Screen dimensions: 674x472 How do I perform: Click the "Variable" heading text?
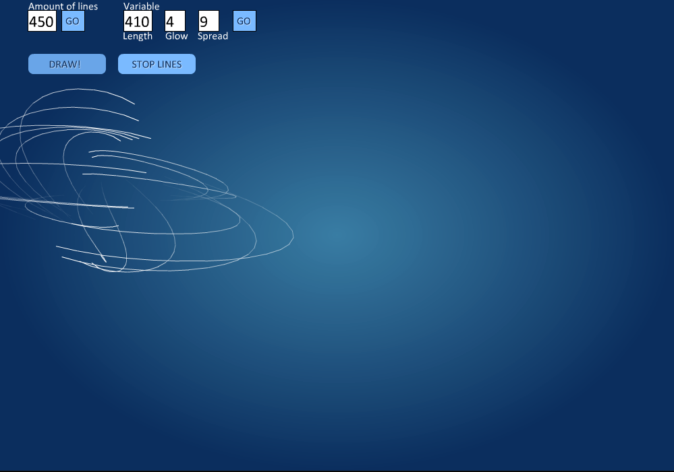click(141, 6)
